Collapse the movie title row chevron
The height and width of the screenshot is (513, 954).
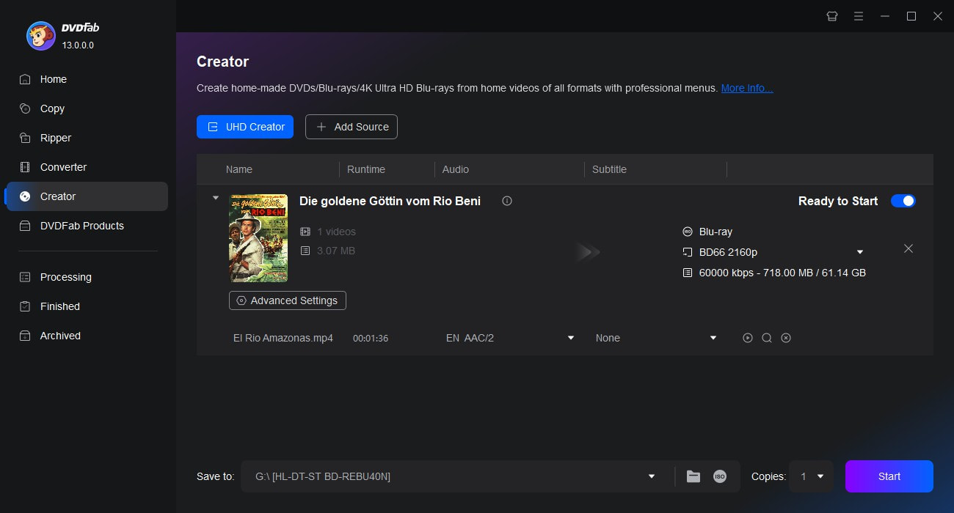point(215,197)
